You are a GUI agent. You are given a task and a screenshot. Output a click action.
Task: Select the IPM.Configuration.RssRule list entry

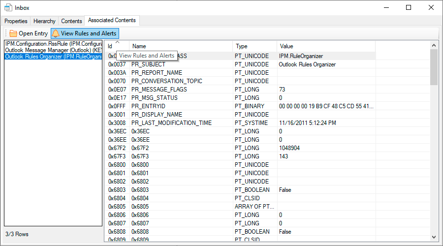coord(53,44)
